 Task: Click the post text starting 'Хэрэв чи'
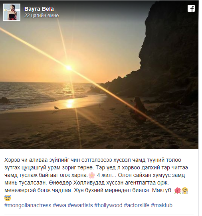(x=97, y=179)
